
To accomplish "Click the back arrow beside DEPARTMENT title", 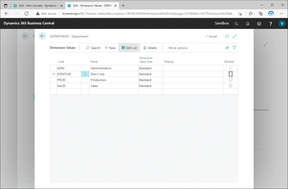I will (42, 36).
